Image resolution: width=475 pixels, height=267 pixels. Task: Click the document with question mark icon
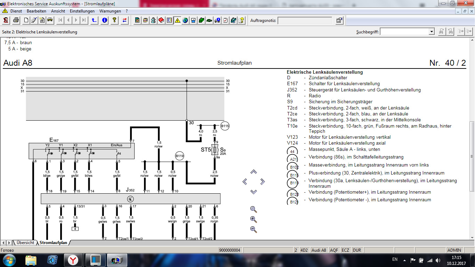click(x=241, y=20)
